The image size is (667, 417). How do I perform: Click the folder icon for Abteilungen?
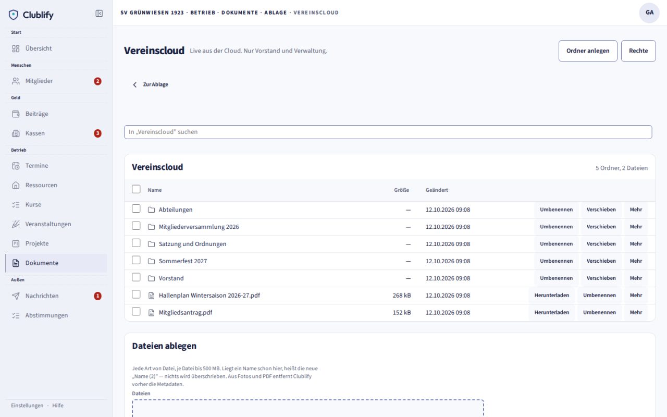(x=152, y=210)
